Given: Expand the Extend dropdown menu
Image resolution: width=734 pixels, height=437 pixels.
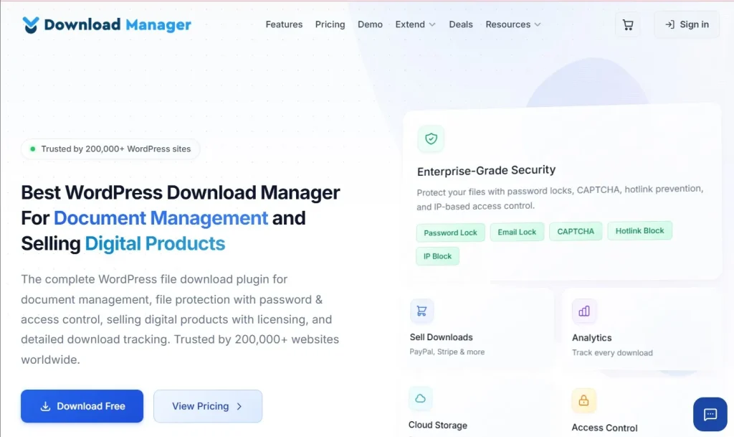Looking at the screenshot, I should pos(415,24).
